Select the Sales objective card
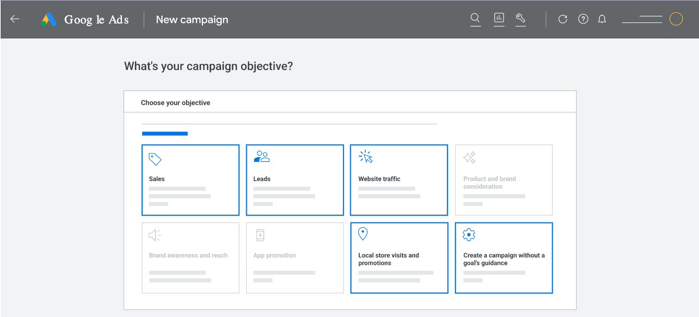 [190, 180]
